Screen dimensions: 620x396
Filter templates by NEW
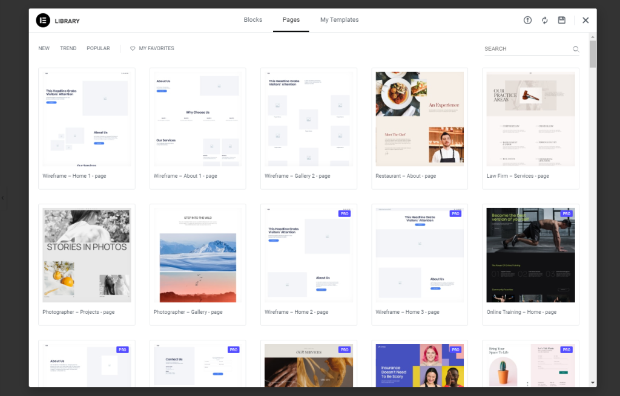[x=43, y=48]
